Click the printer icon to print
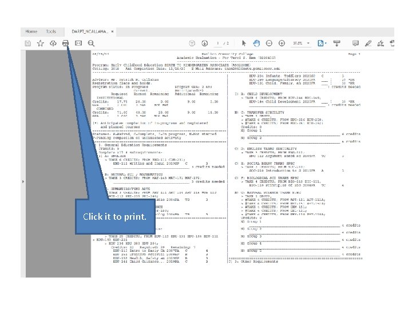412x309 pixels. pos(65,43)
